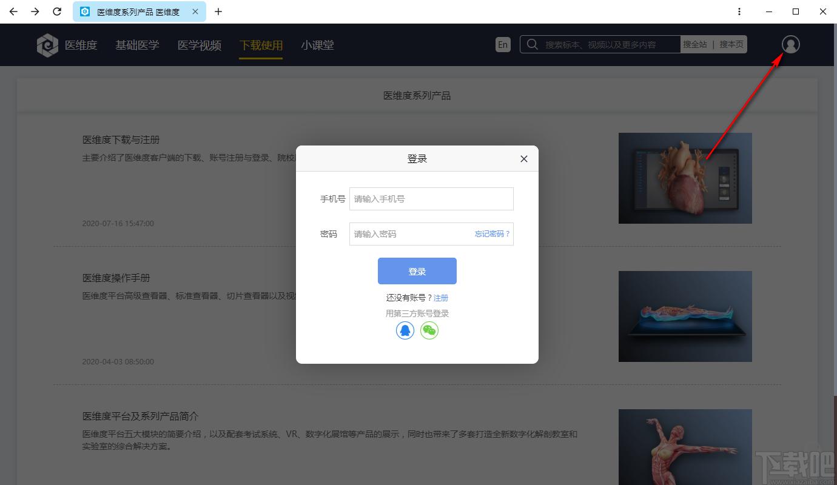
Task: Switch language with the En button
Action: click(503, 45)
